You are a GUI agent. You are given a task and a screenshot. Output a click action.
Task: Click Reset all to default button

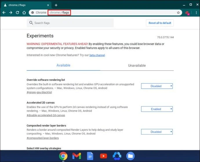160,23
